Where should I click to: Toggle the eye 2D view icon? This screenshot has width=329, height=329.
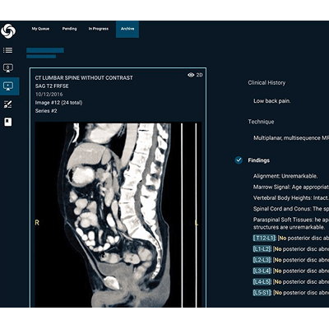[x=195, y=75]
